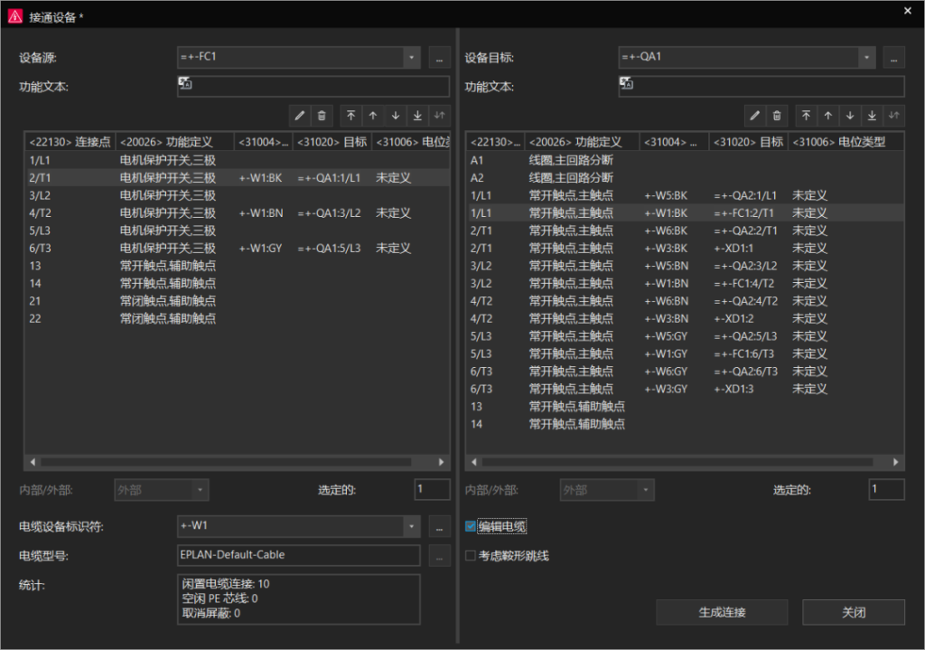Click the 电缆型号 input field

[x=298, y=555]
